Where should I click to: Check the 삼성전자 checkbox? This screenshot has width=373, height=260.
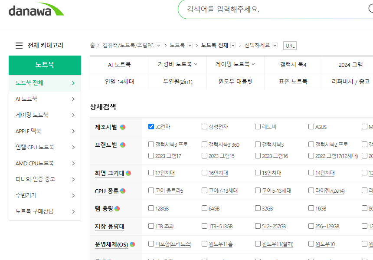204,126
